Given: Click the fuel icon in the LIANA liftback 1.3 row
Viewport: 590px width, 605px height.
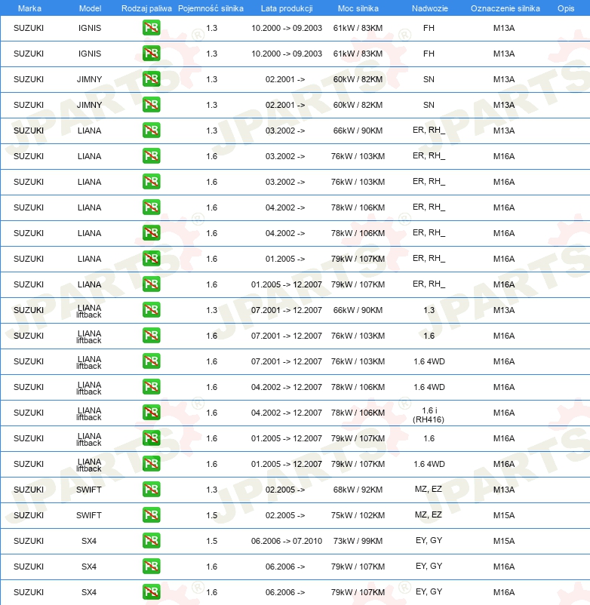Looking at the screenshot, I should (151, 310).
